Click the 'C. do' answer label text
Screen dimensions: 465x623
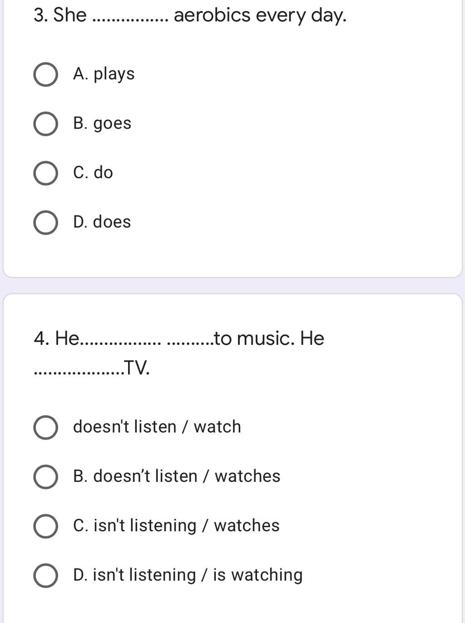click(93, 172)
